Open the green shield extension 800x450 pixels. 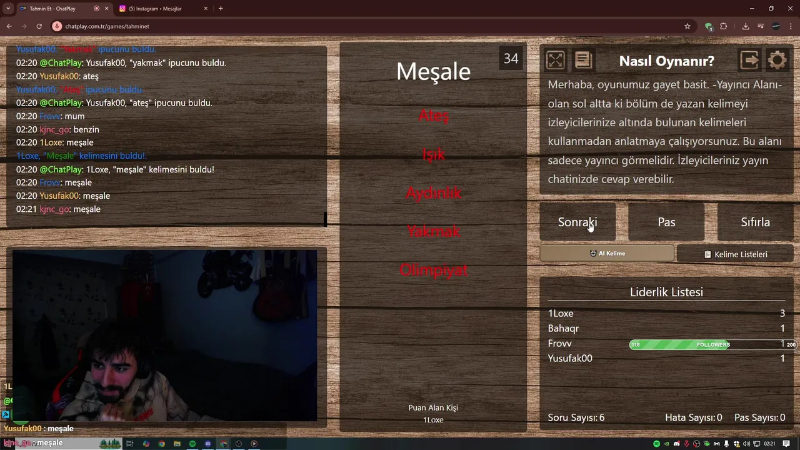click(708, 26)
